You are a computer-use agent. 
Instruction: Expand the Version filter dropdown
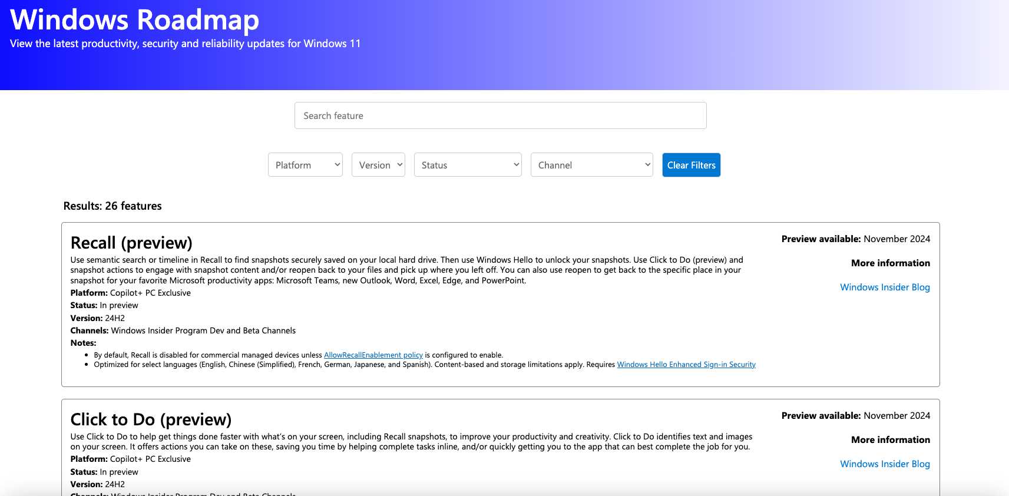[378, 165]
